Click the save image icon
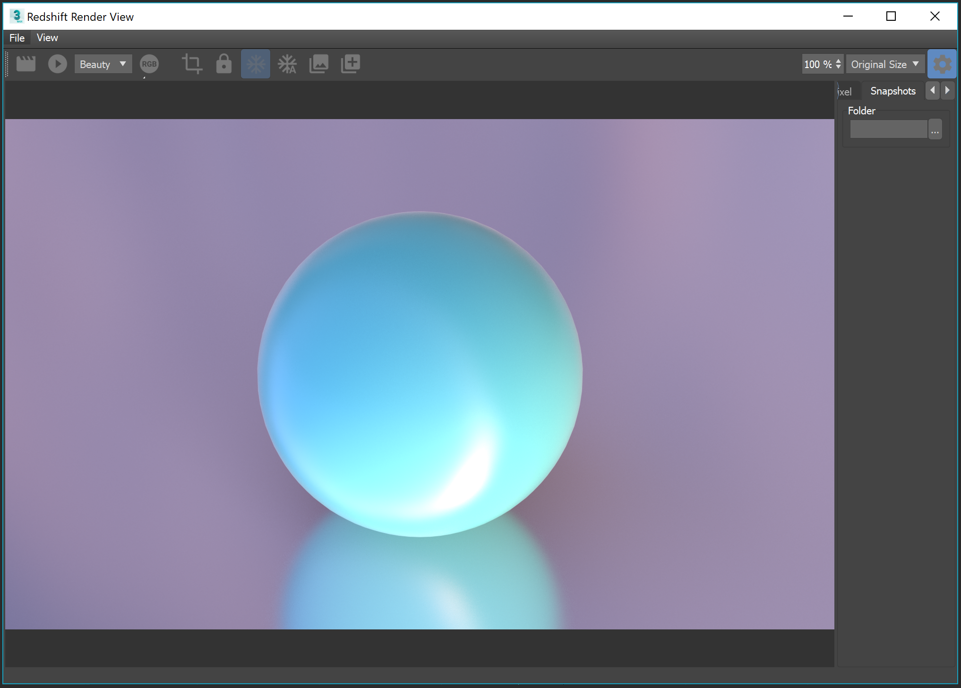 (x=319, y=64)
